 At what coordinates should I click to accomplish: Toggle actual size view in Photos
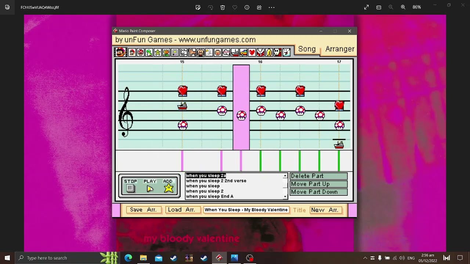(379, 7)
